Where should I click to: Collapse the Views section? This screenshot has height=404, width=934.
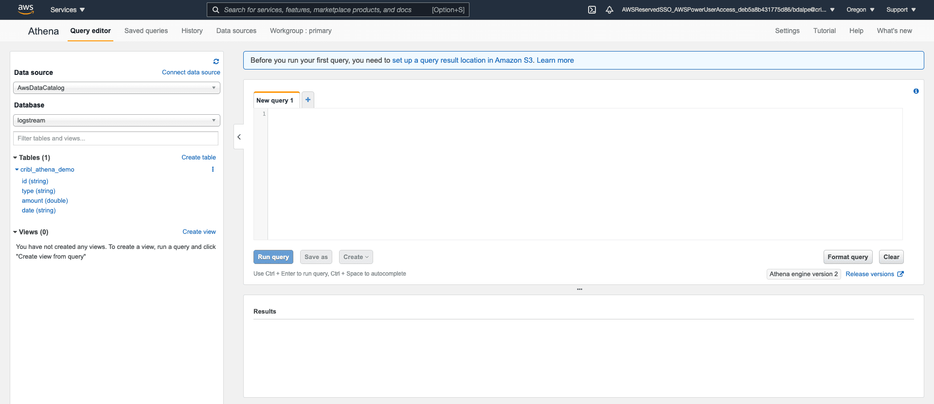click(x=15, y=232)
